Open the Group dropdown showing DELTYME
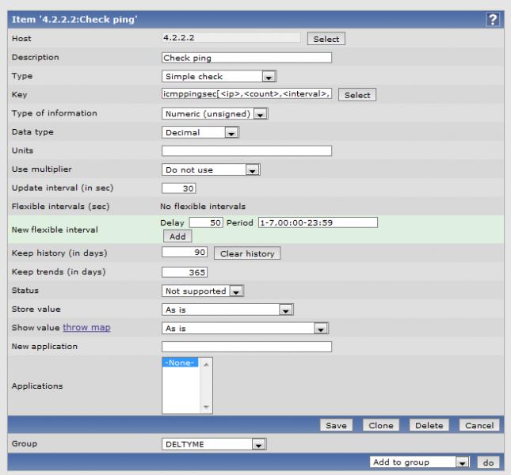The image size is (511, 475). coord(213,445)
